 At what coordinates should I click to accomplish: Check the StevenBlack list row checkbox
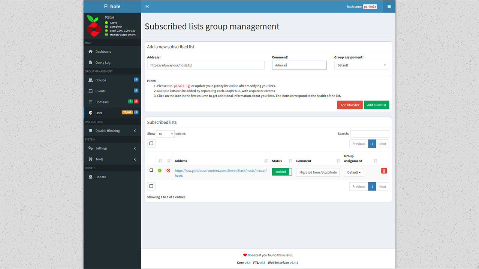(151, 170)
